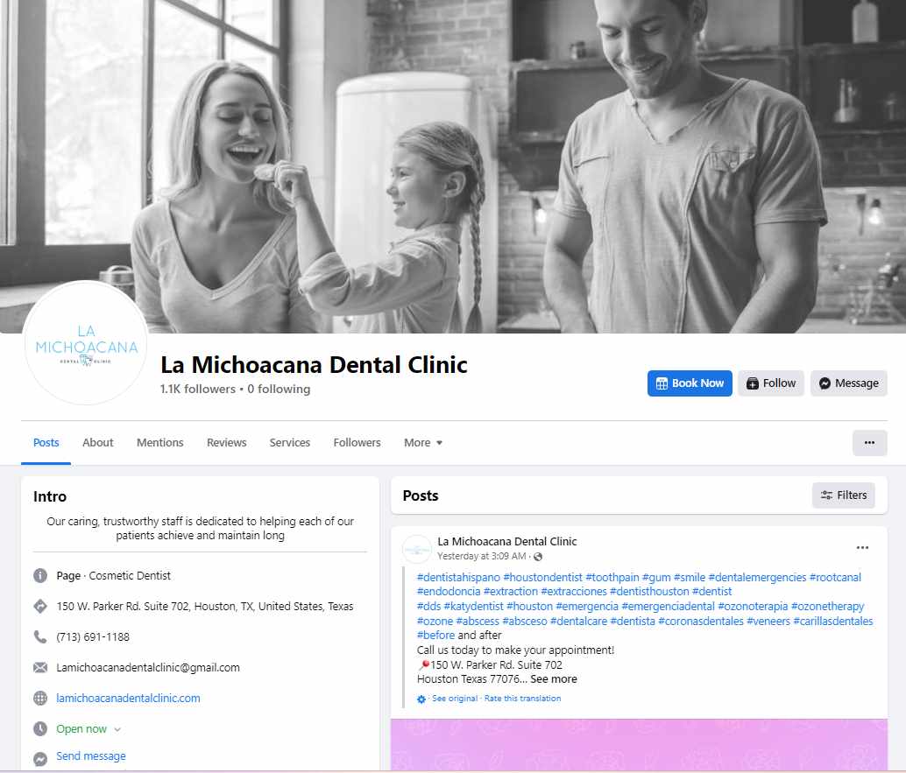Click the #before hashtag
The image size is (906, 773).
click(x=435, y=635)
